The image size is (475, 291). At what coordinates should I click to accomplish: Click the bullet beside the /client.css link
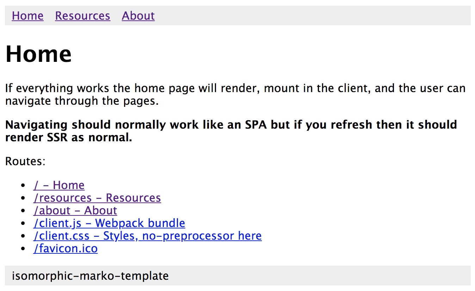click(24, 236)
